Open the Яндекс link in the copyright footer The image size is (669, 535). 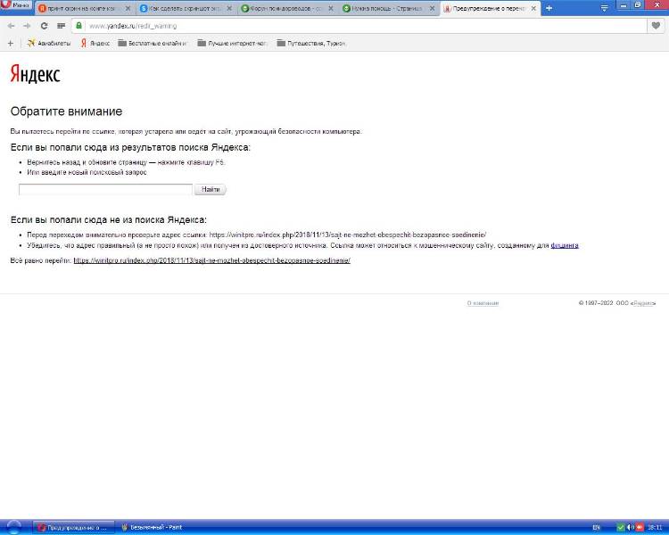pyautogui.click(x=643, y=303)
